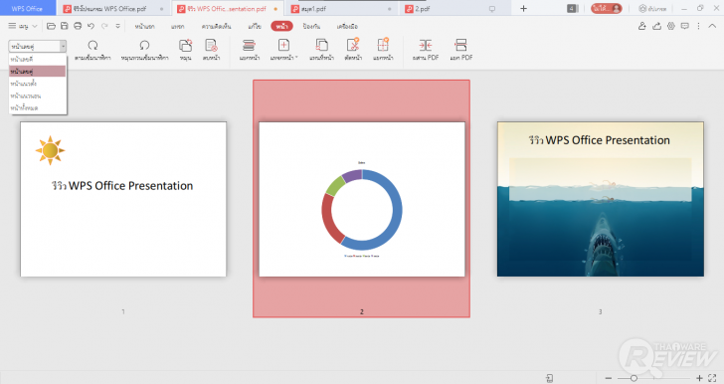Expand the quick access toolbar customize arrow
724x384 pixels.
[x=117, y=26]
